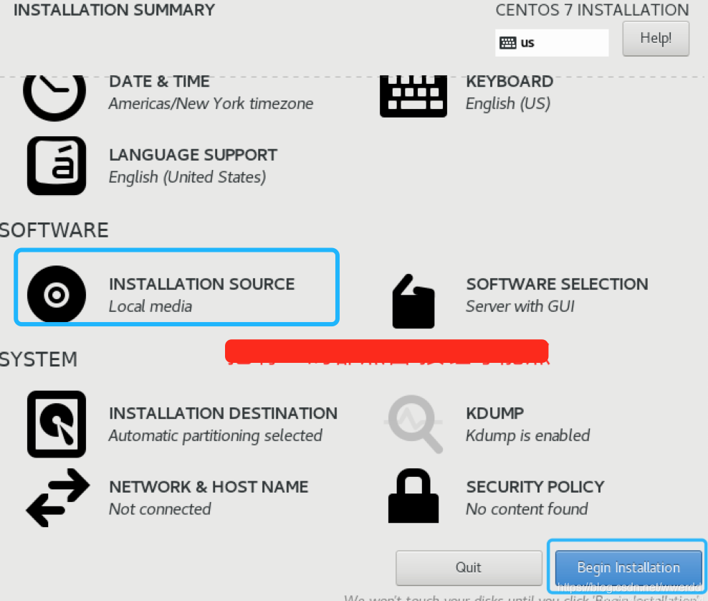The image size is (708, 601).
Task: Click English (United States) language status
Action: [187, 177]
